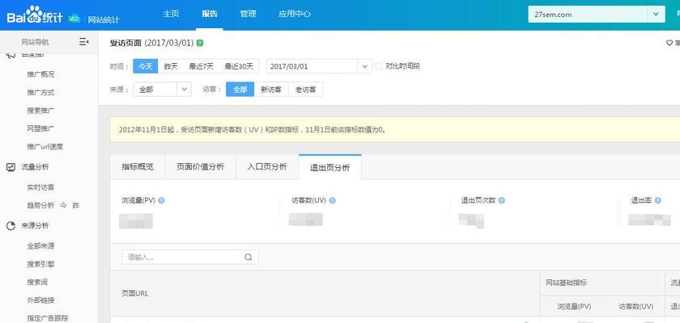This screenshot has width=680, height=323.
Task: Select 新访客 visitor filter
Action: (271, 90)
